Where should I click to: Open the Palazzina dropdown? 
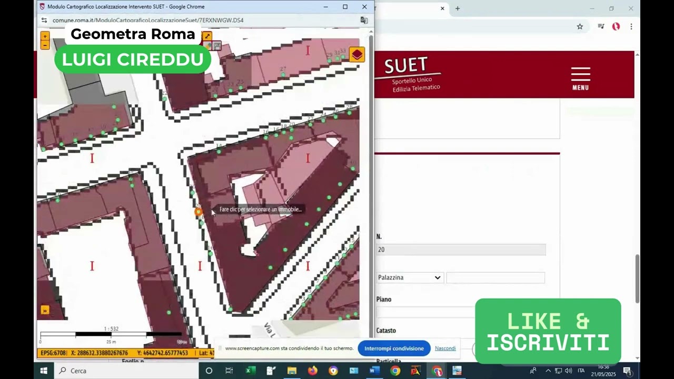pos(410,277)
